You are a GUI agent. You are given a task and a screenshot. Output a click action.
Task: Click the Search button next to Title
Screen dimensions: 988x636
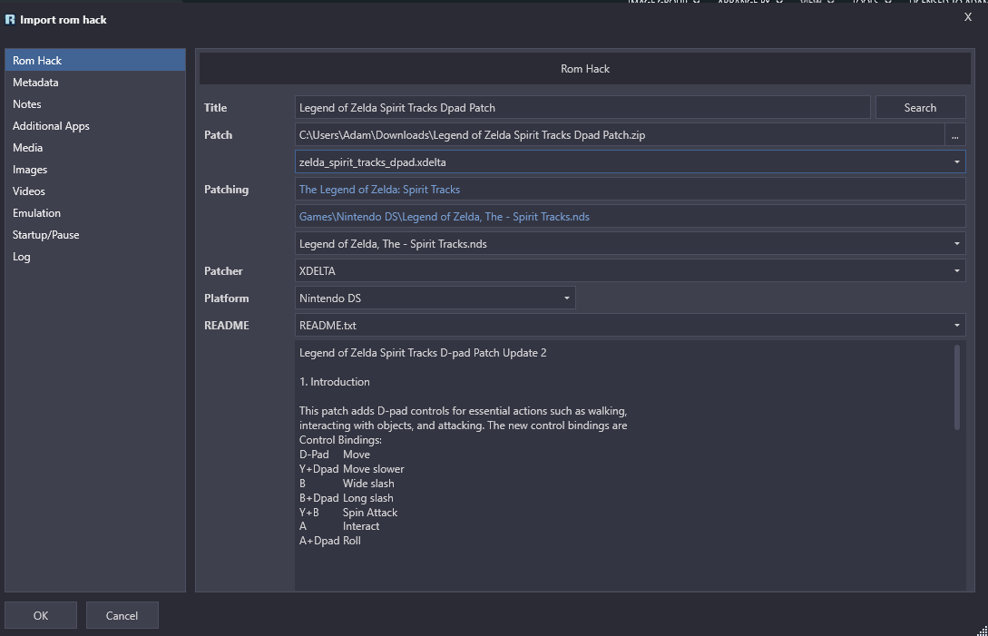point(920,108)
